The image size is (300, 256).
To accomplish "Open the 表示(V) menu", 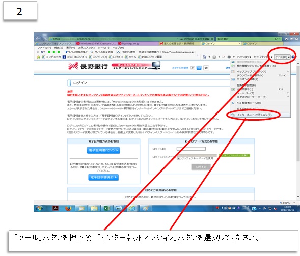I will (x=70, y=48).
